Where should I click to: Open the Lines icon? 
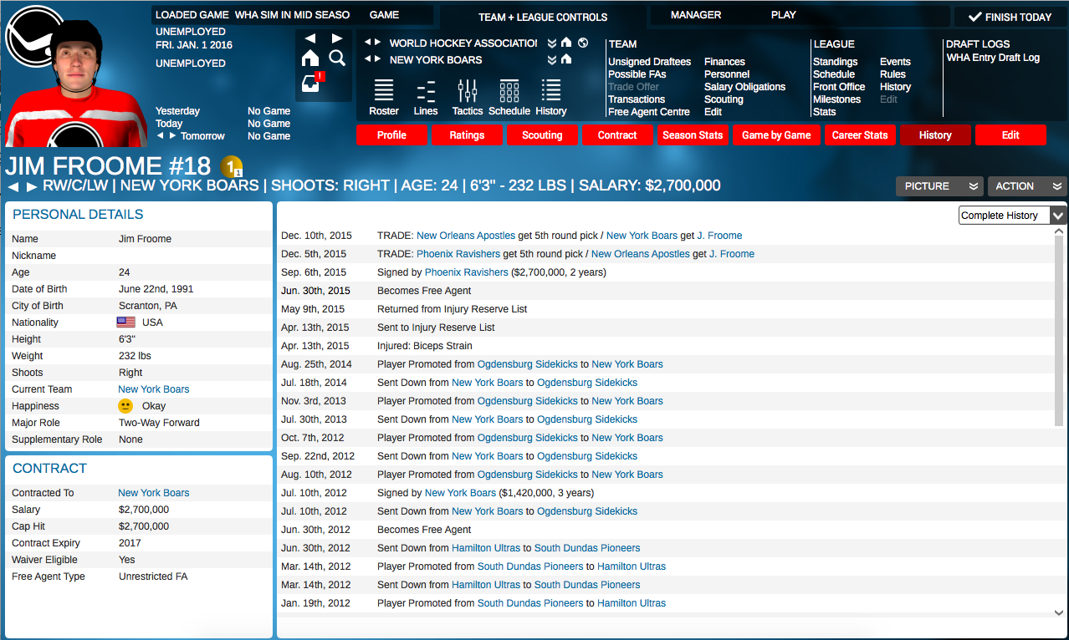[426, 98]
